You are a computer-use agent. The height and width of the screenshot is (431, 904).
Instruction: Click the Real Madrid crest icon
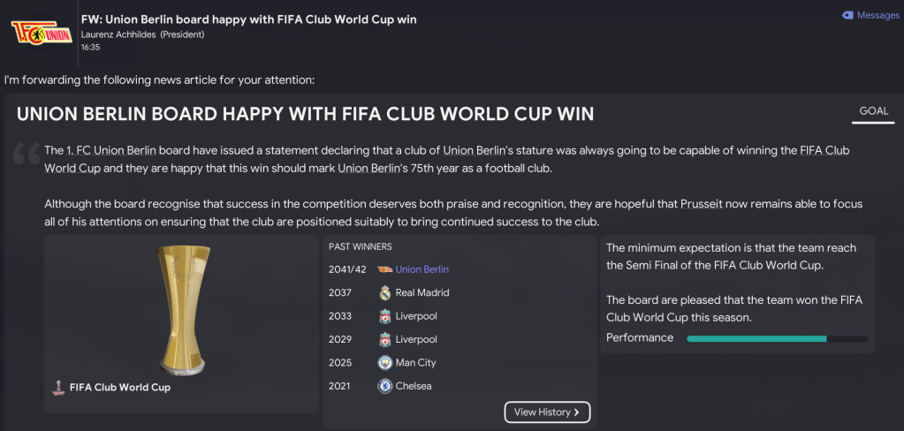coord(384,292)
